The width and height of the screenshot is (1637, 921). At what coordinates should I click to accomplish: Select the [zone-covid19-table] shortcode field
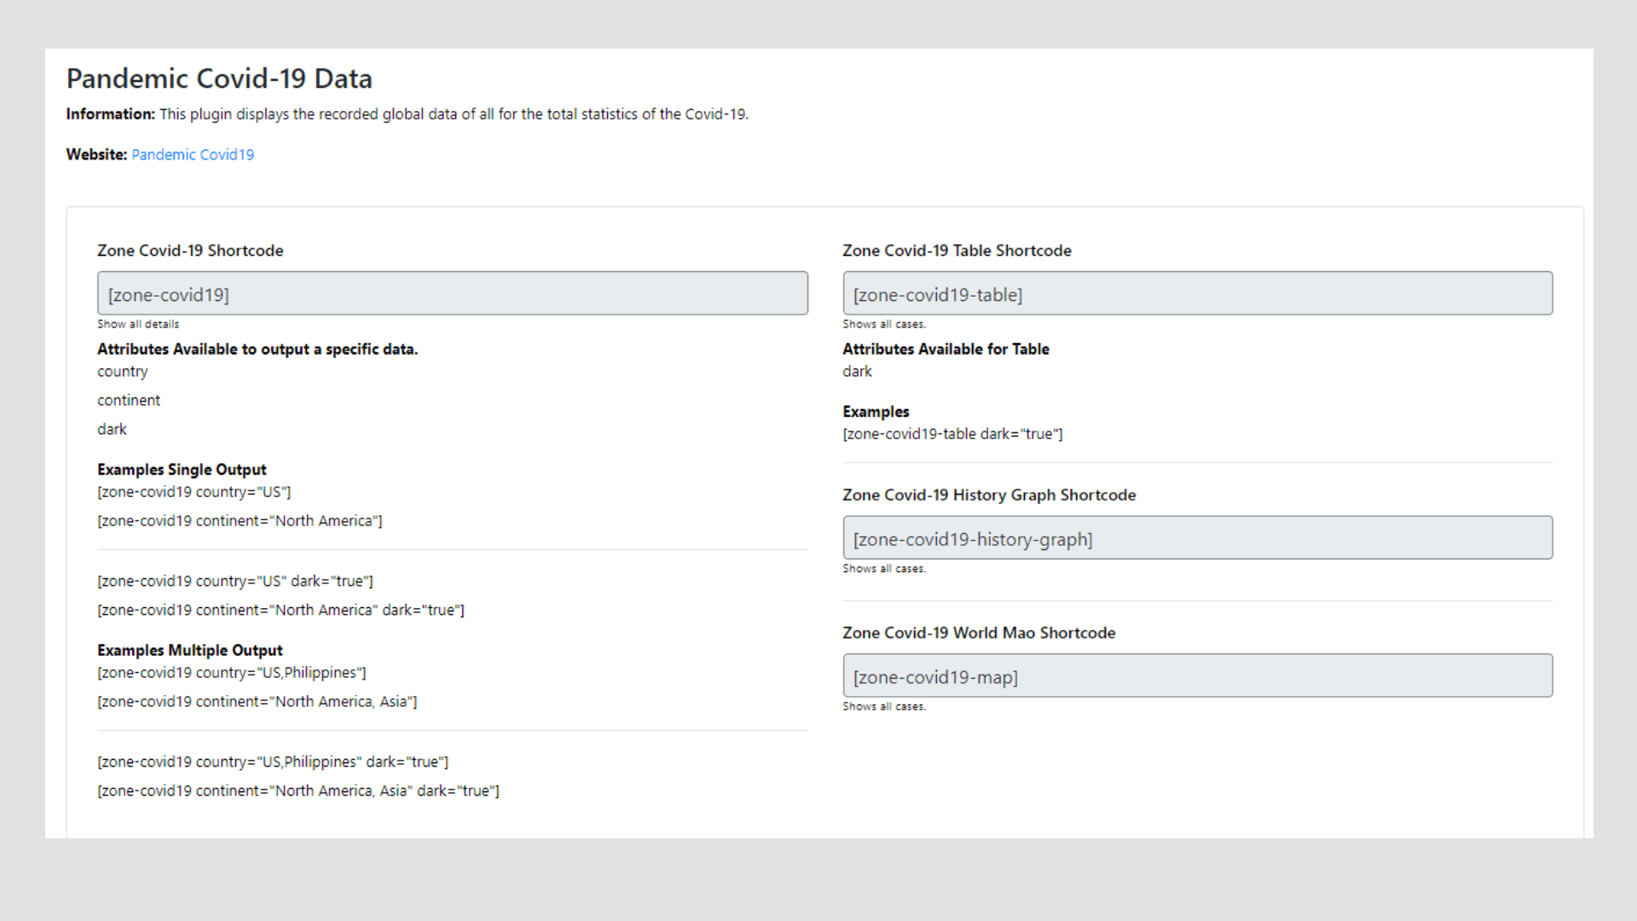(x=1197, y=293)
